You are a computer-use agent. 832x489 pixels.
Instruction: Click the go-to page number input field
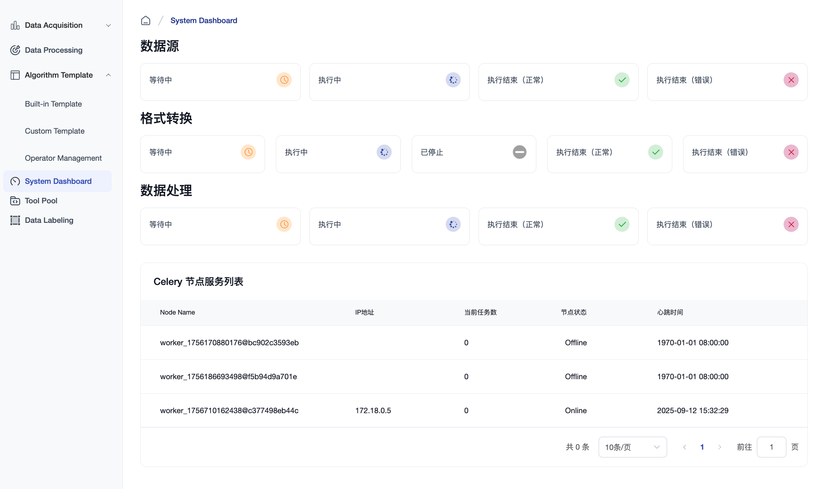pyautogui.click(x=771, y=447)
